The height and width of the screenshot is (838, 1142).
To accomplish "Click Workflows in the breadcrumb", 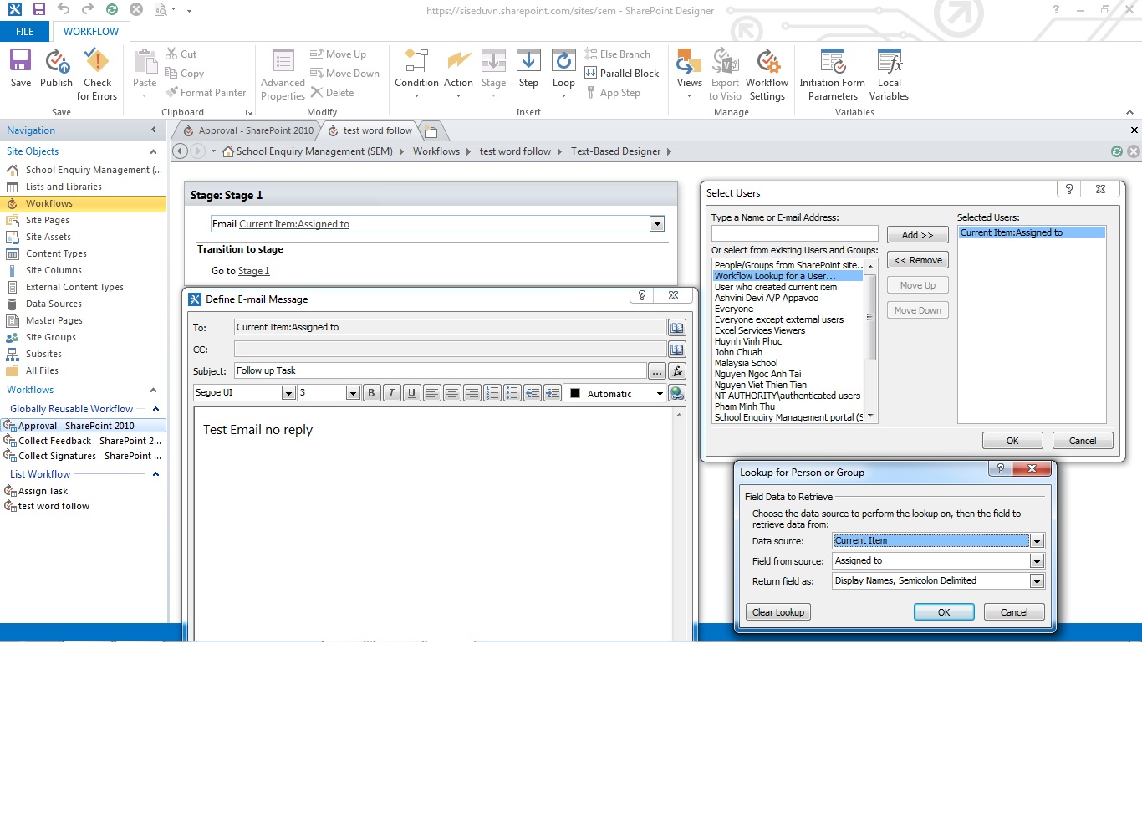I will click(436, 151).
